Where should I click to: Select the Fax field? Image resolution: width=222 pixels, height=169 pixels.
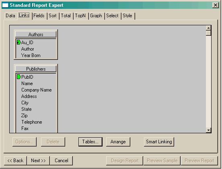25,128
